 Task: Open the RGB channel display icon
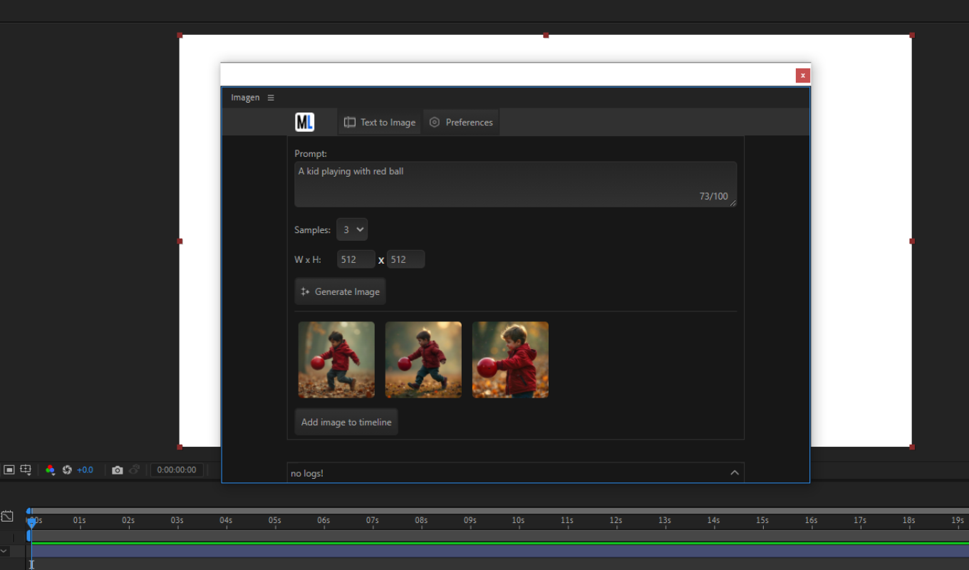pyautogui.click(x=50, y=470)
